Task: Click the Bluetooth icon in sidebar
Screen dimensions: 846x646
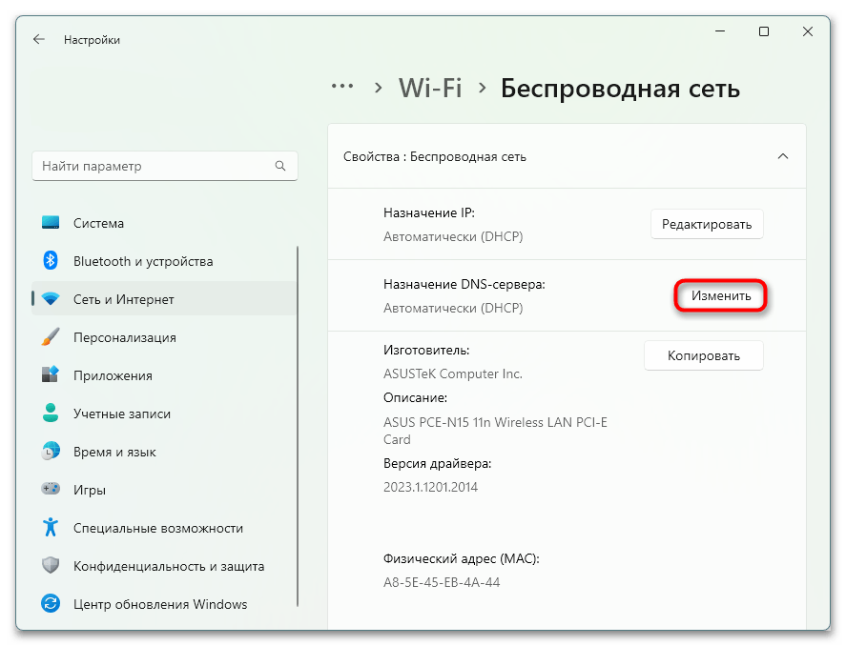Action: click(51, 261)
